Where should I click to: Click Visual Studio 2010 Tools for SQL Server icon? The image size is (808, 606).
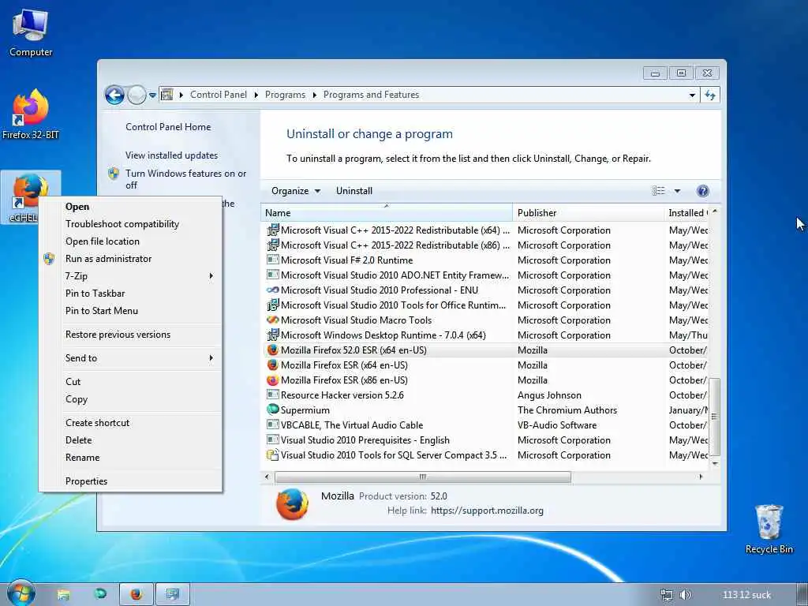click(272, 455)
